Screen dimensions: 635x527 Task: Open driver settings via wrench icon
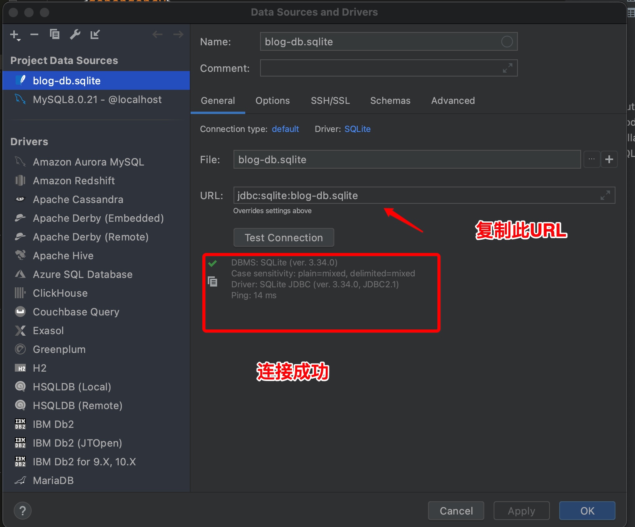[75, 35]
